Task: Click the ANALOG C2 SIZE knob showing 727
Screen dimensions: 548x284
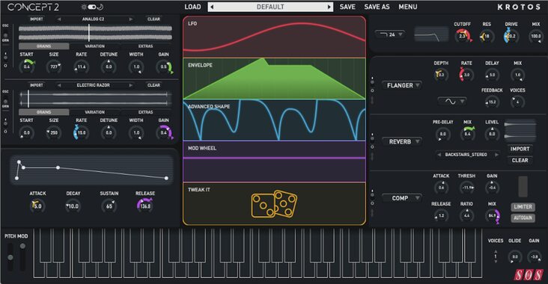Action: click(54, 67)
